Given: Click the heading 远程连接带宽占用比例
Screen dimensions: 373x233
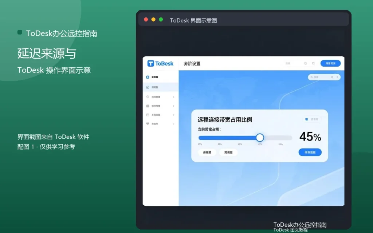Looking at the screenshot, I should coord(225,119).
